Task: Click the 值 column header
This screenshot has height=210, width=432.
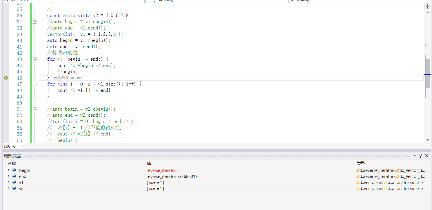Action: tap(149, 163)
